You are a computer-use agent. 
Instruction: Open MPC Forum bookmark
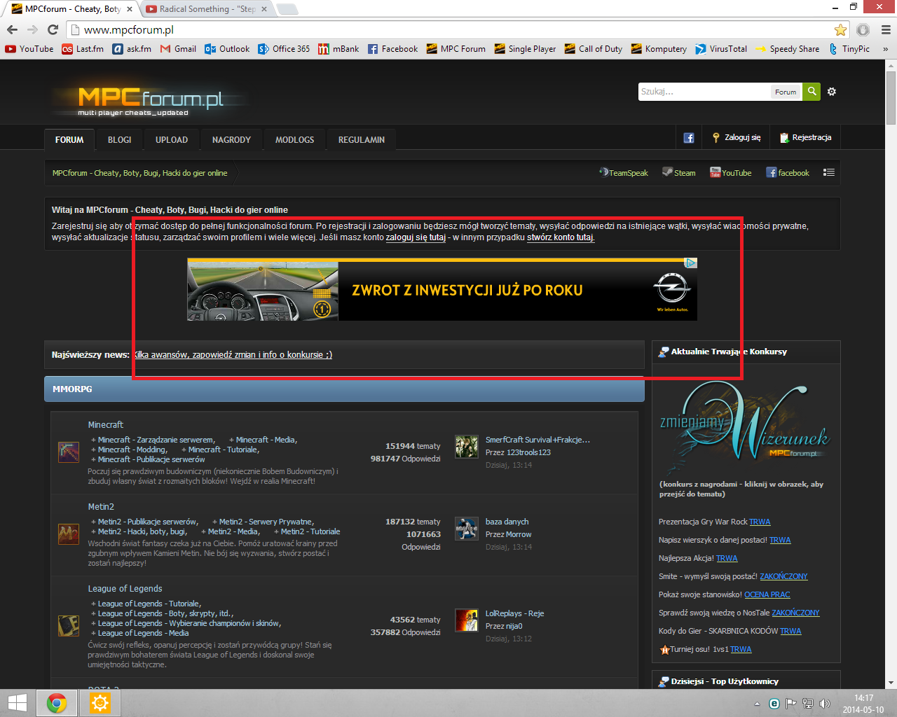point(456,49)
